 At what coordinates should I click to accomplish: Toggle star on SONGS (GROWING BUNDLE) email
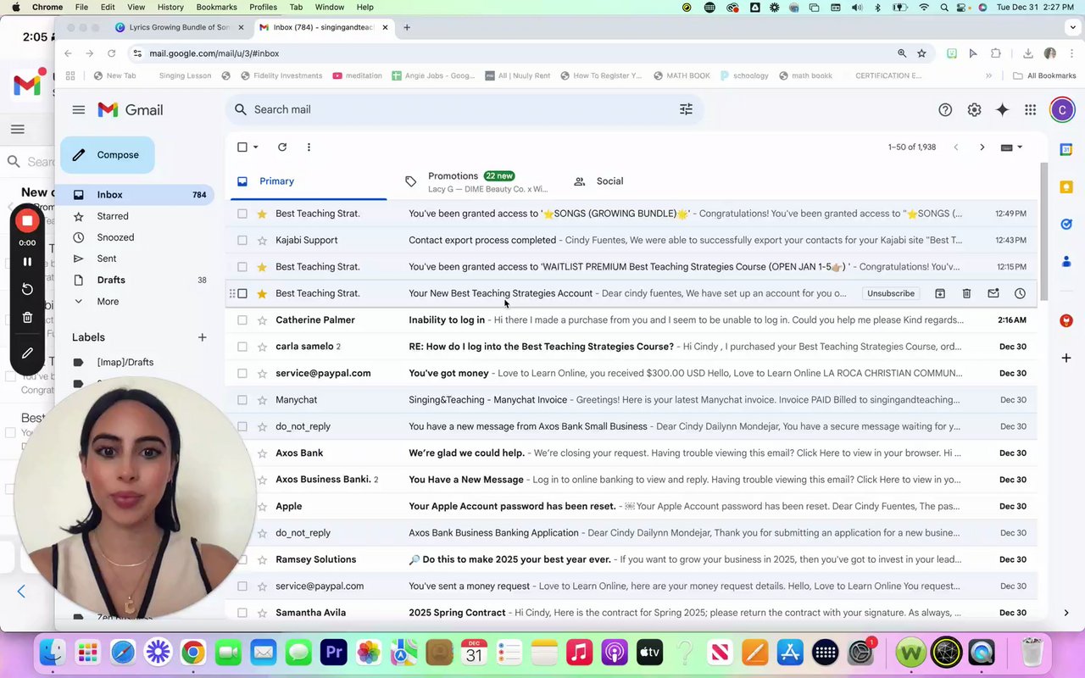click(x=262, y=214)
